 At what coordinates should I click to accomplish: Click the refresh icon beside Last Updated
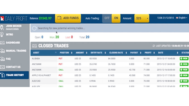tap(154, 46)
